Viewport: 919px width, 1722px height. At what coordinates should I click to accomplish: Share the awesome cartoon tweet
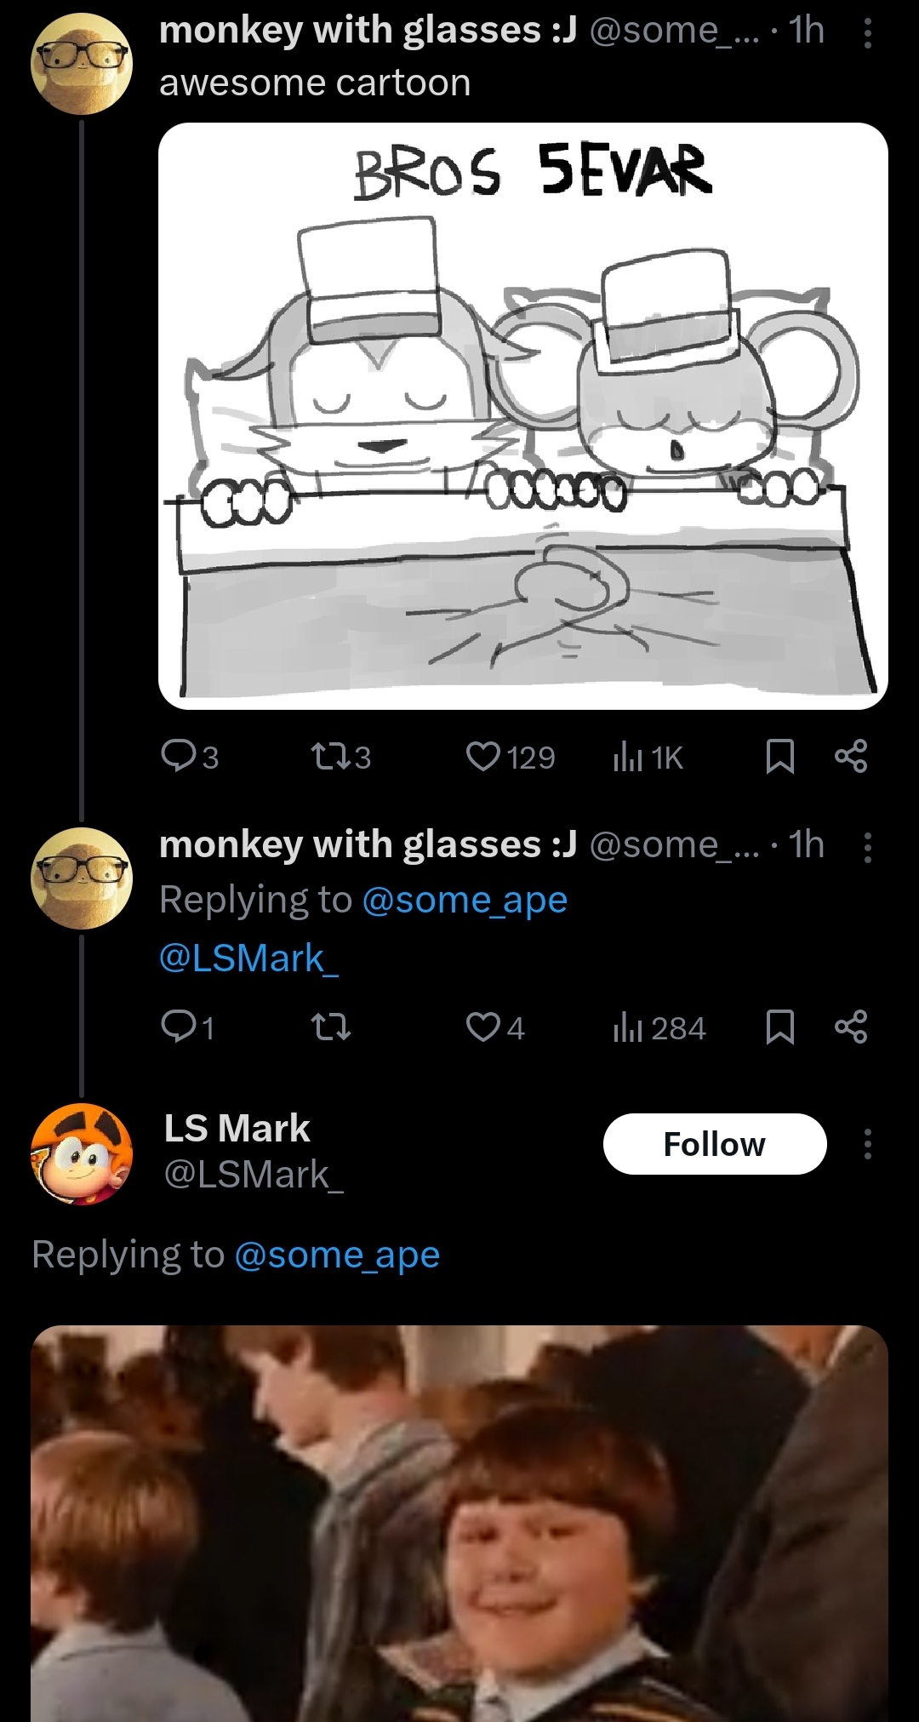click(851, 756)
